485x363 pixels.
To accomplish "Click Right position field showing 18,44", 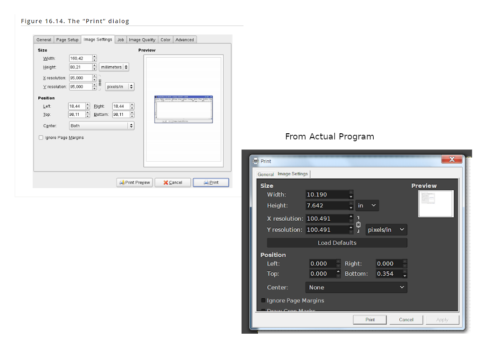I will click(x=121, y=106).
